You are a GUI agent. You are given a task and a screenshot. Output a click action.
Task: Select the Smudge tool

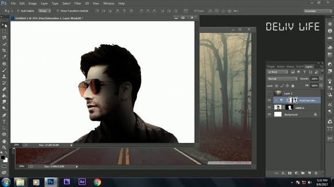pyautogui.click(x=4, y=102)
